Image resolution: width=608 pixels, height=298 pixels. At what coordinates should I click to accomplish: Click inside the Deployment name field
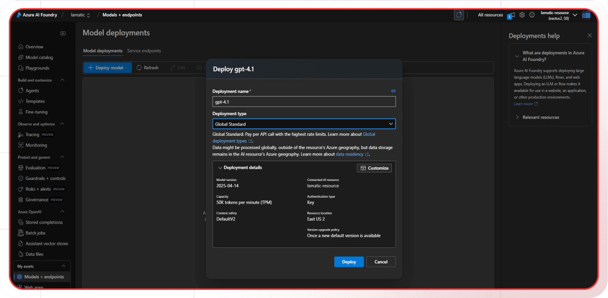(304, 101)
